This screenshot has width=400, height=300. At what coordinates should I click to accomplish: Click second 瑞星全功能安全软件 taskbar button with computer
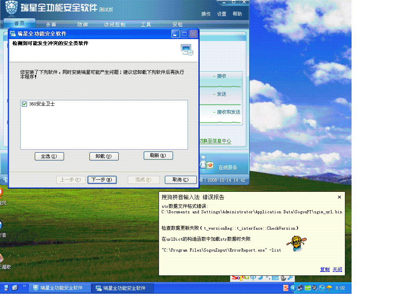coord(123,288)
